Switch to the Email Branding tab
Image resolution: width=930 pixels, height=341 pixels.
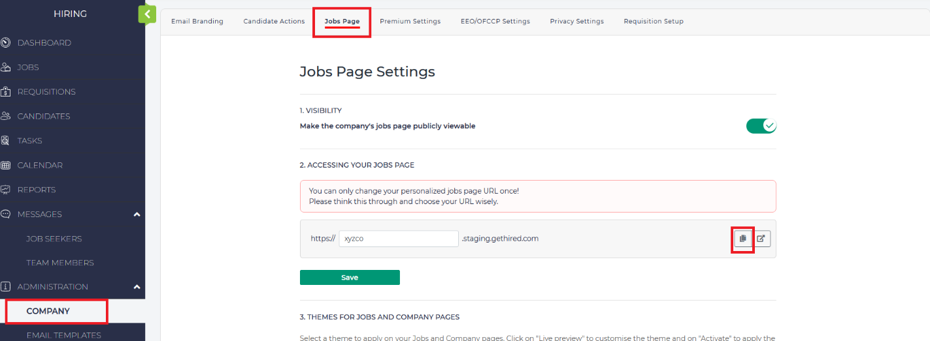(197, 22)
